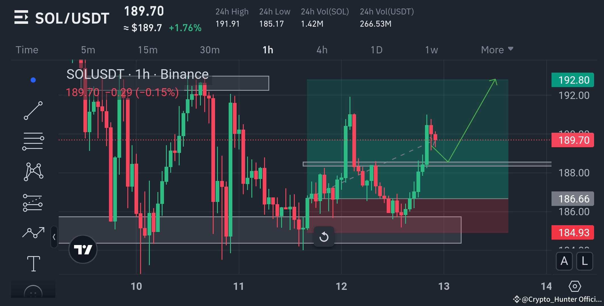Open the Text annotation tool
Viewport: 604px width, 306px height.
tap(33, 263)
